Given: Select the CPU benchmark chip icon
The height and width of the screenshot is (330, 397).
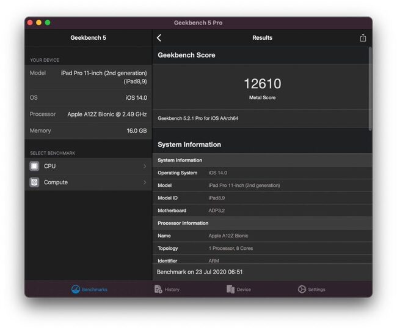Looking at the screenshot, I should 34,167.
